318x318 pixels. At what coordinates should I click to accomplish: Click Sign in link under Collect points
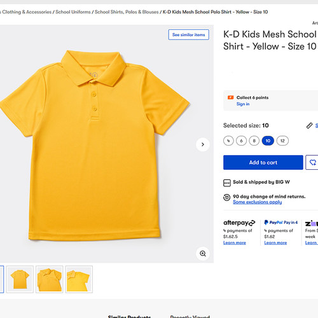(243, 104)
